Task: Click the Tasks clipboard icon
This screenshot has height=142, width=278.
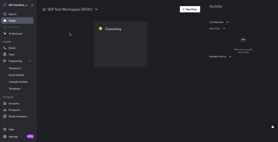Action: click(5, 55)
